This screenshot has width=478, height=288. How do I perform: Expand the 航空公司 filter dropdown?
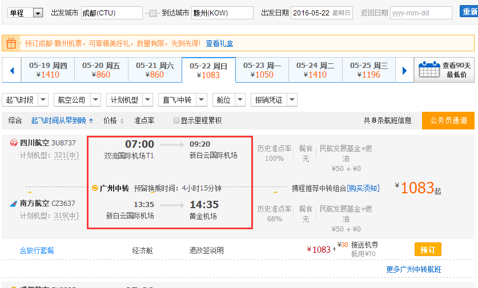click(95, 100)
